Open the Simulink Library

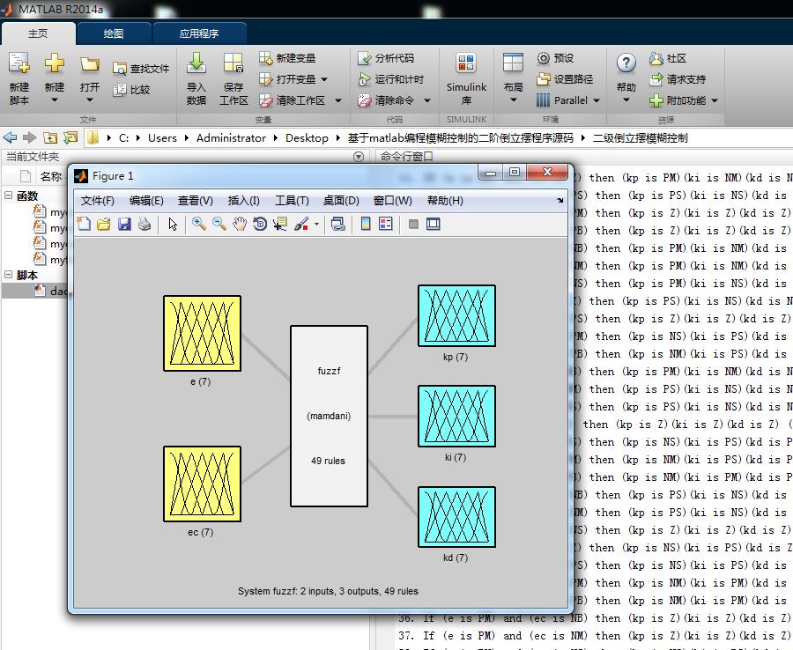466,79
